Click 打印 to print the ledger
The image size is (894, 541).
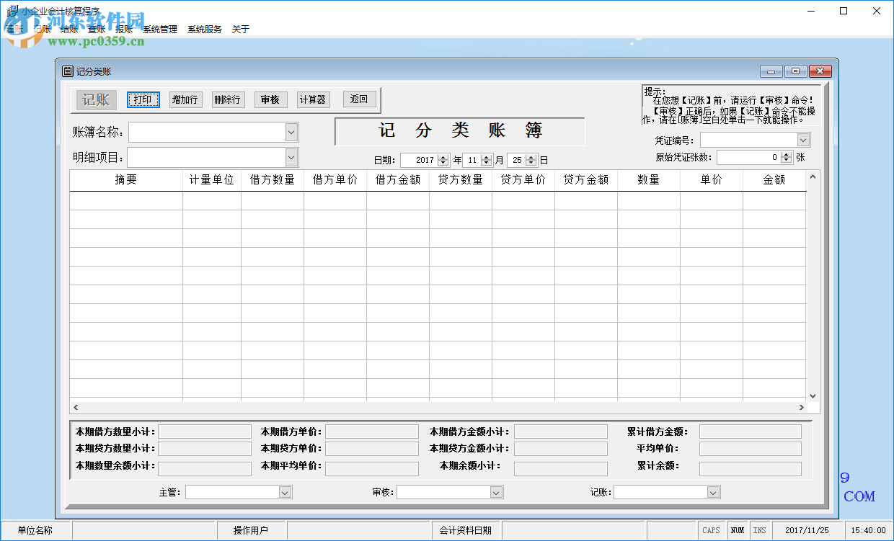coord(143,99)
